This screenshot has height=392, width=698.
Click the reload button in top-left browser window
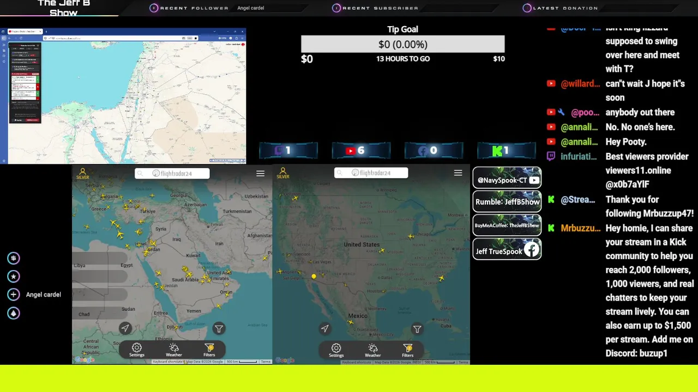[x=21, y=38]
